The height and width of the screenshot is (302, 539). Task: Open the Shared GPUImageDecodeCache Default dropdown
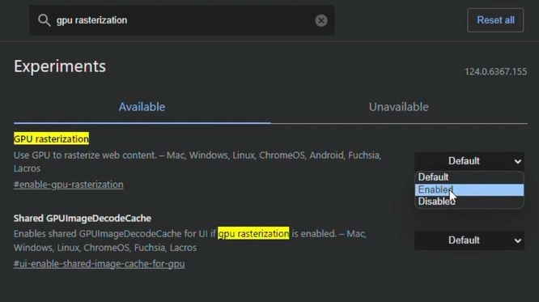tap(469, 240)
